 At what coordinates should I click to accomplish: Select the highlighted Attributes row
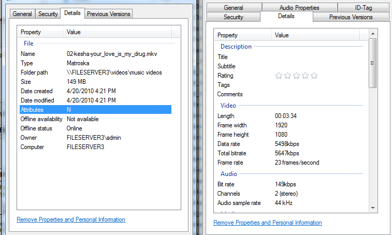pos(95,110)
